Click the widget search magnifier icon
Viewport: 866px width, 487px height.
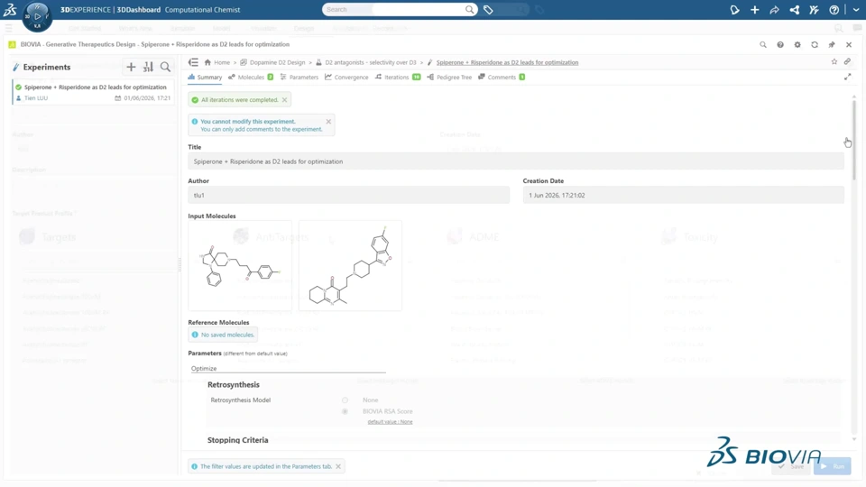(763, 45)
